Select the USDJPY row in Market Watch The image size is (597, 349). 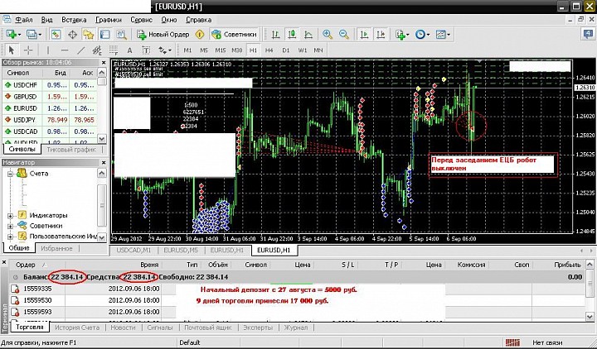[x=50, y=120]
